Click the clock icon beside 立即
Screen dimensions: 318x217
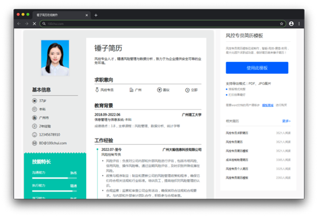tap(187, 90)
